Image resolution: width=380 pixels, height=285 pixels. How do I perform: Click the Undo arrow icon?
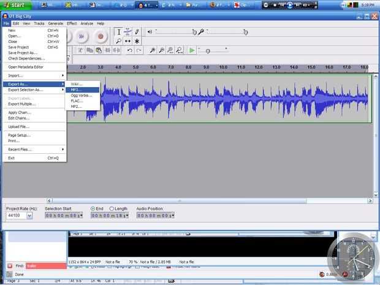click(130, 50)
